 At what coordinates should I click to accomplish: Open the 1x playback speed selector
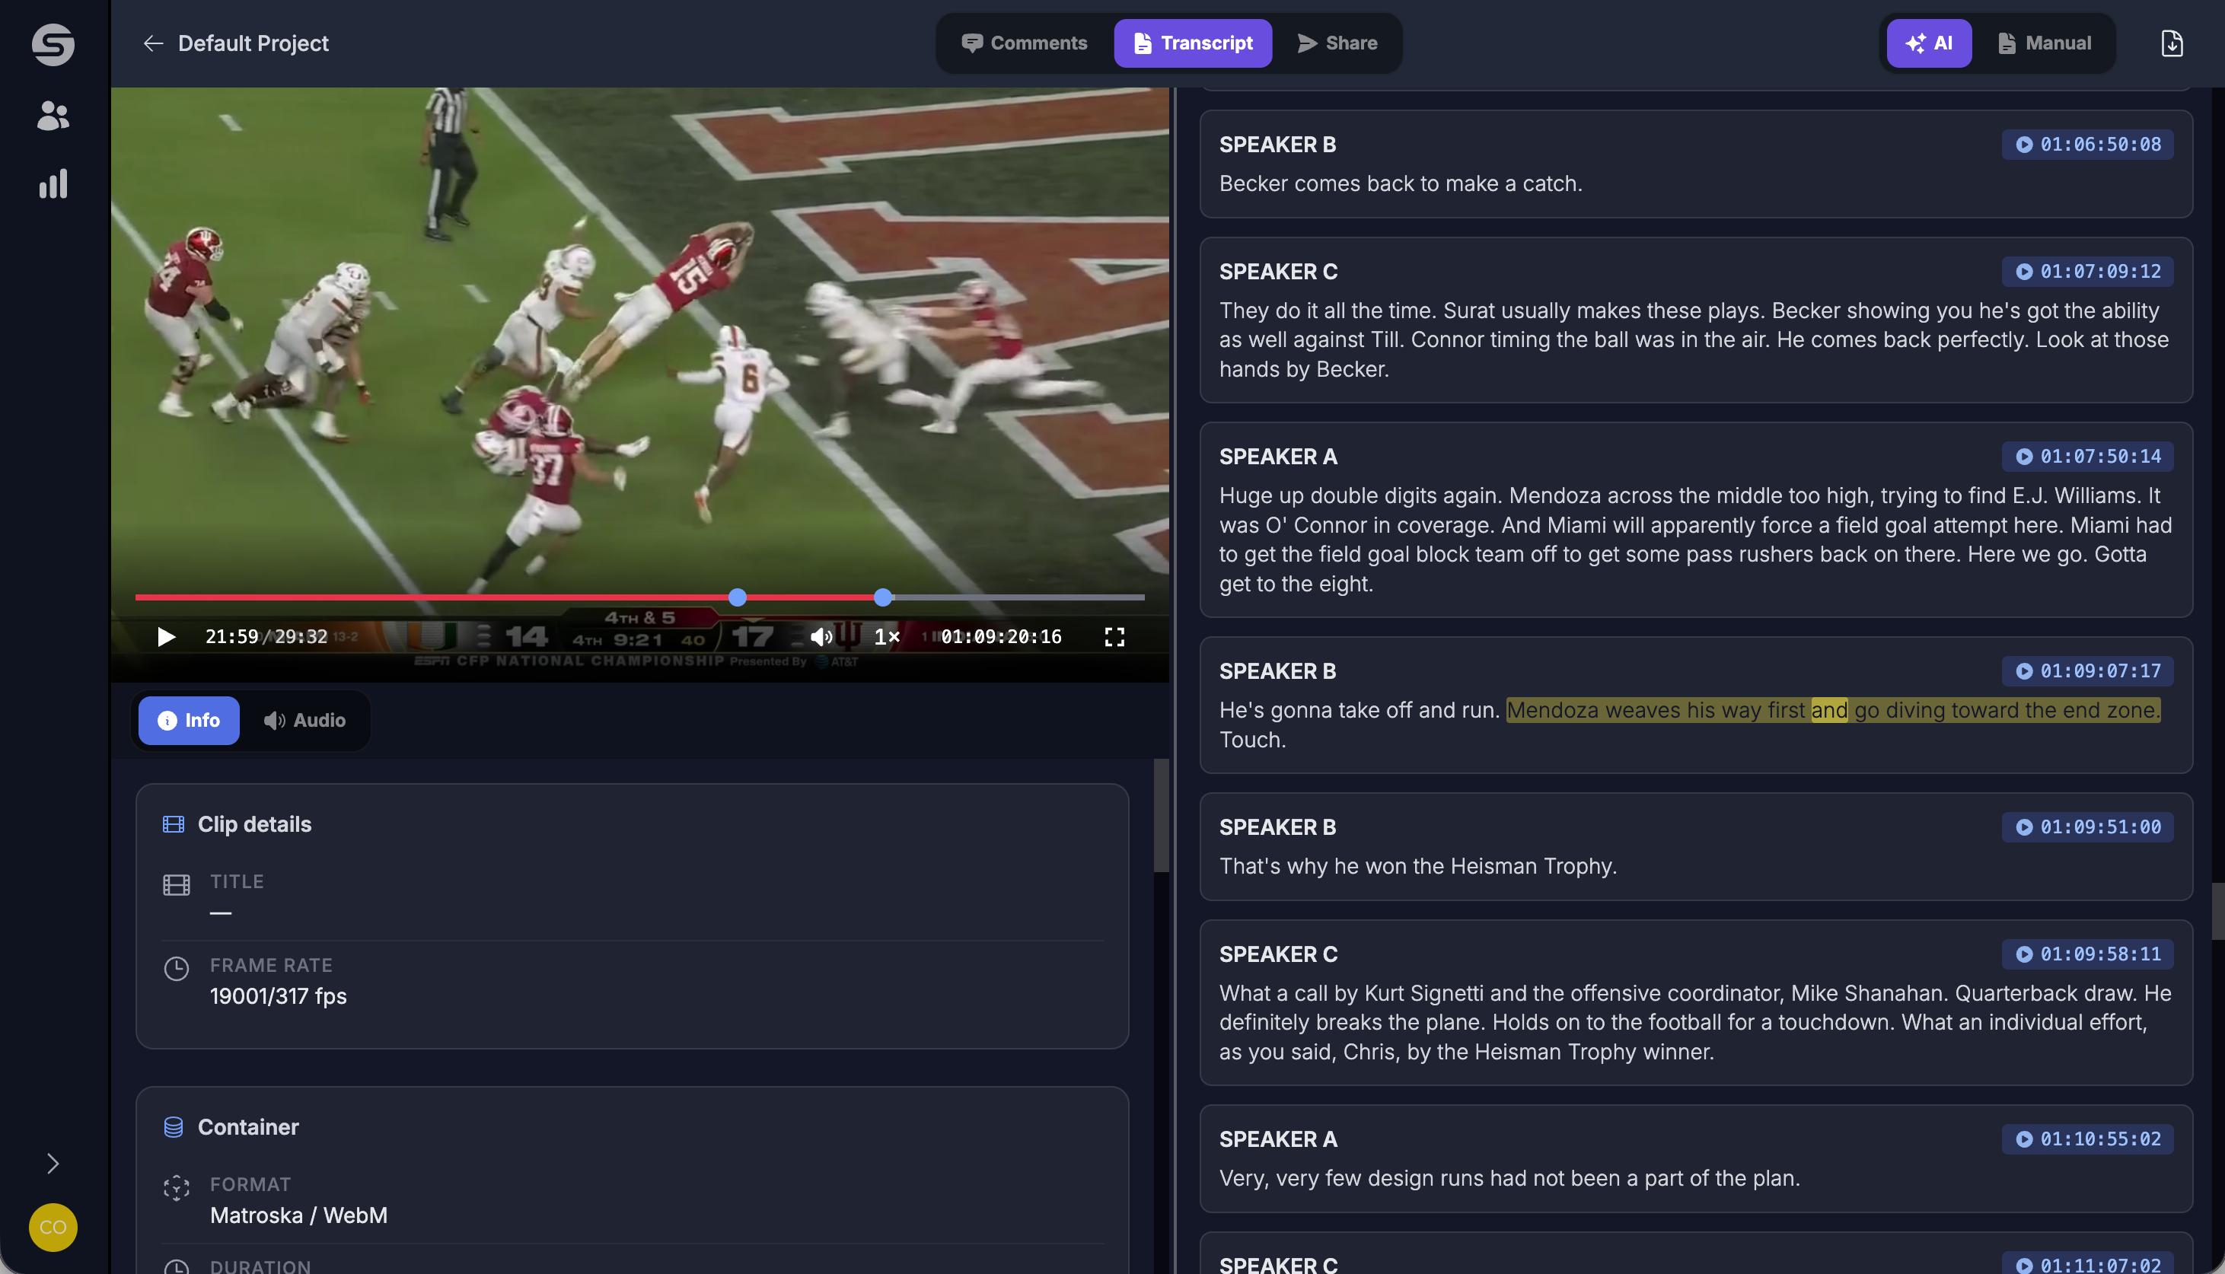coord(886,636)
